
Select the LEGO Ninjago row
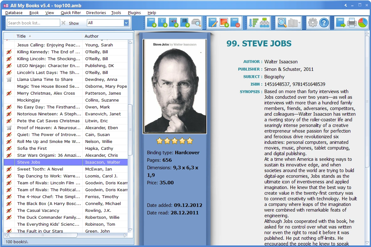(x=66, y=66)
